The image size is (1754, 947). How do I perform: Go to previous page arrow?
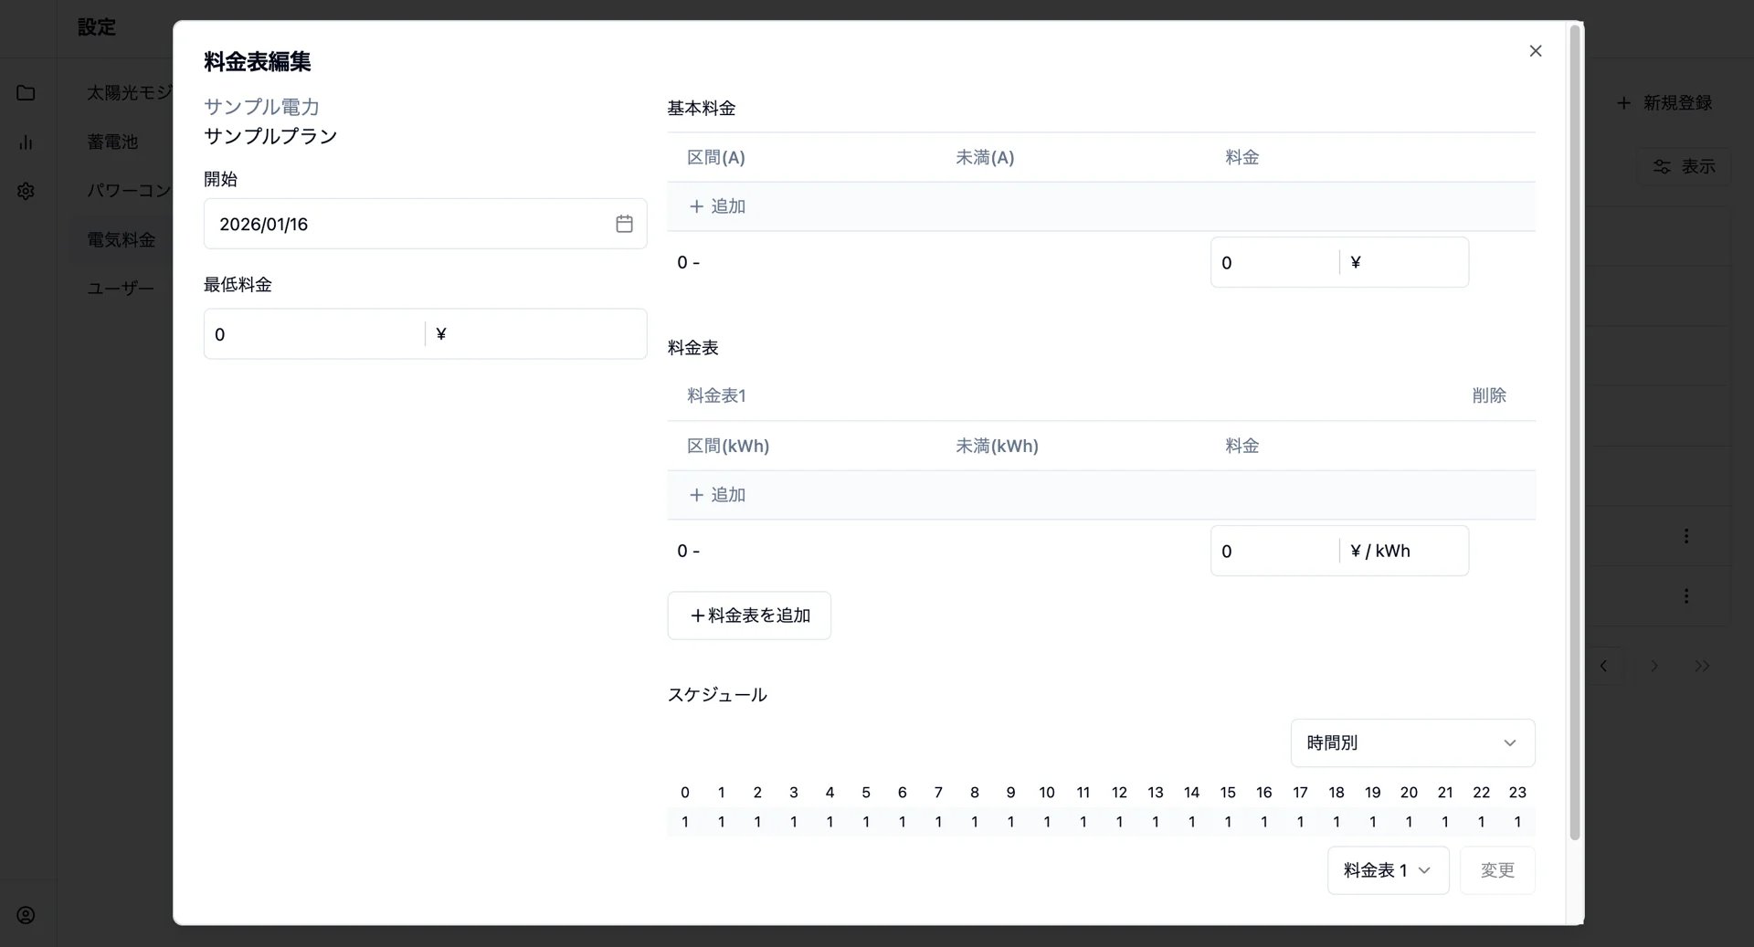point(1603,666)
